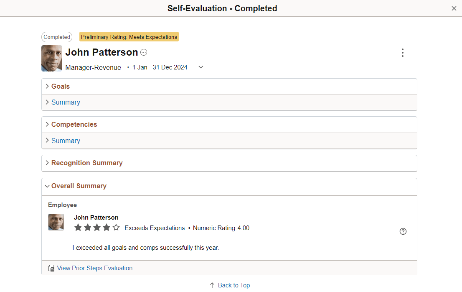This screenshot has width=462, height=292.
Task: Click the Back to Top link
Action: pos(234,285)
